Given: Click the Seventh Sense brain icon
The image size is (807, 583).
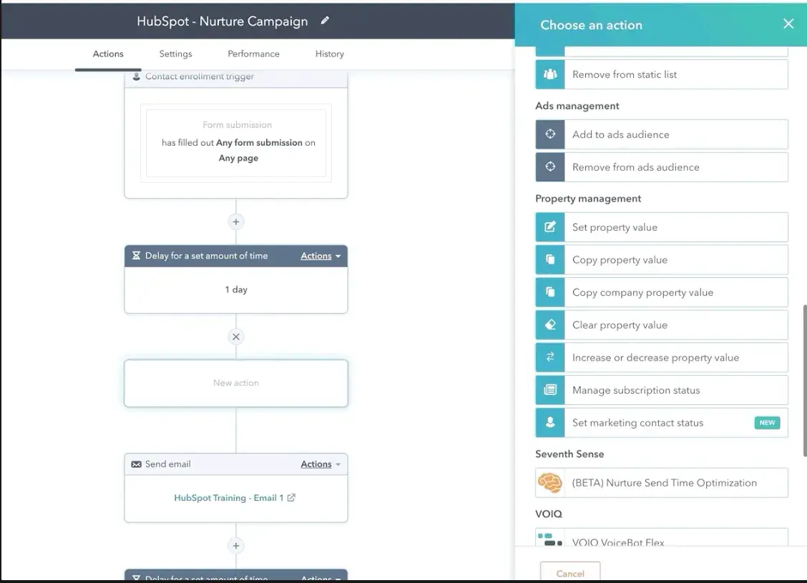Looking at the screenshot, I should (549, 483).
